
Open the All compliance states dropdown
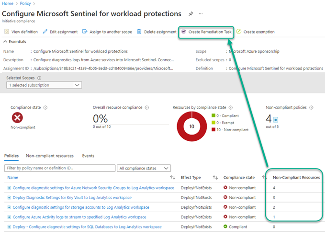coord(144,168)
